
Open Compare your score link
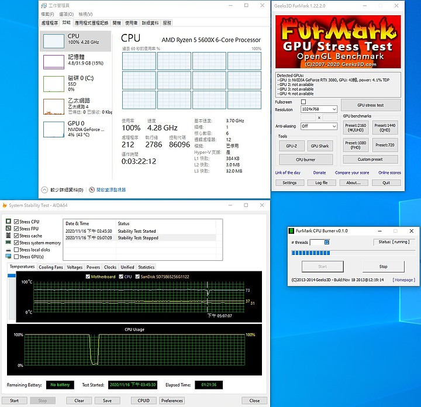click(352, 173)
